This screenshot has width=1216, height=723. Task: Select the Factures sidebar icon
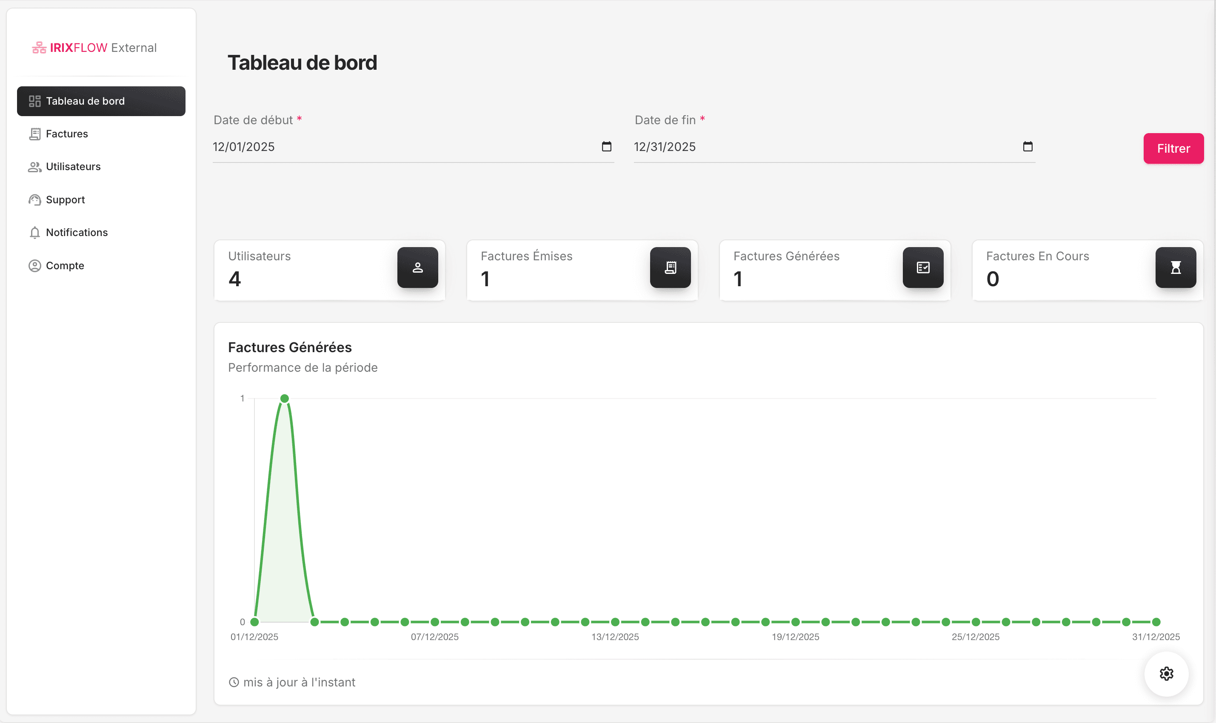(34, 134)
